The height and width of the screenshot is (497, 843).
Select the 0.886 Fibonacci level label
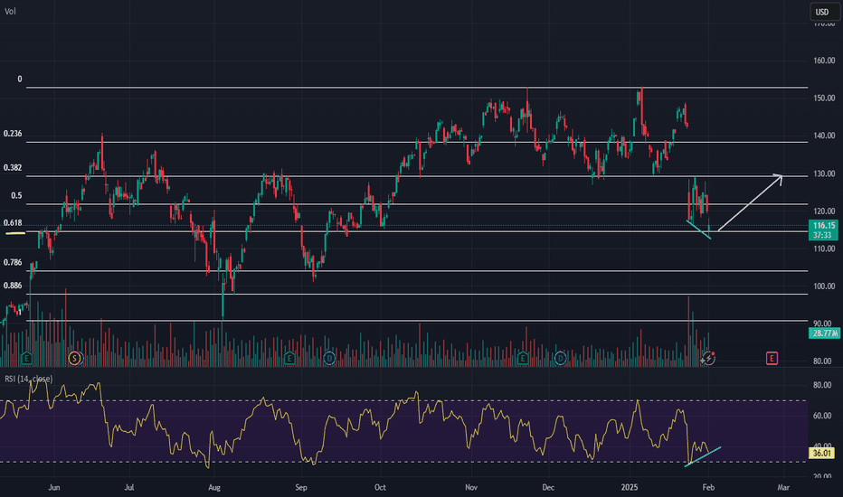13,286
